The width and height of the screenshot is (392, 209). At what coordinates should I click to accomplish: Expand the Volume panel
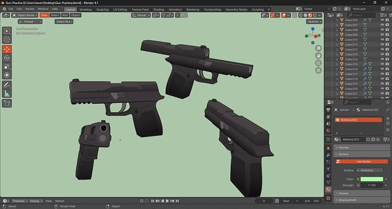tap(361, 193)
